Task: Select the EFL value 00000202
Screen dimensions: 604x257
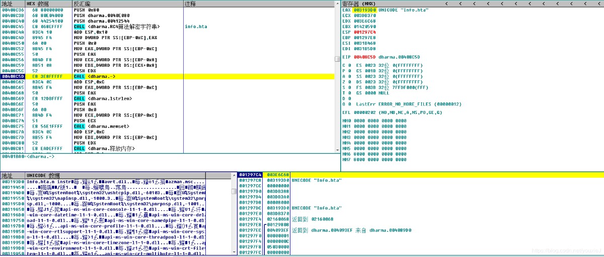Action: click(x=364, y=112)
